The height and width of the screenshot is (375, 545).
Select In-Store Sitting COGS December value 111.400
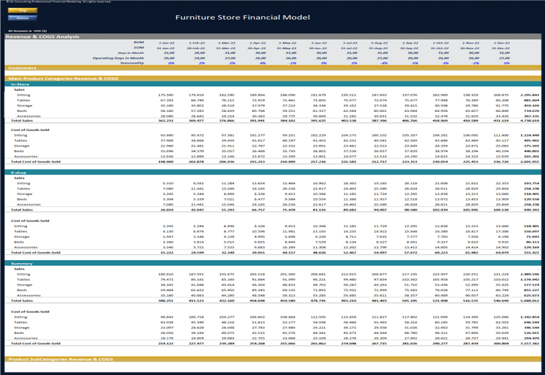(x=501, y=135)
